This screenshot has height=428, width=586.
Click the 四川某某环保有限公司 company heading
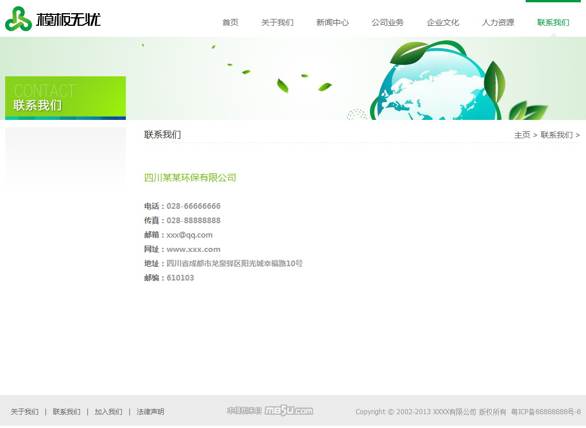point(190,178)
